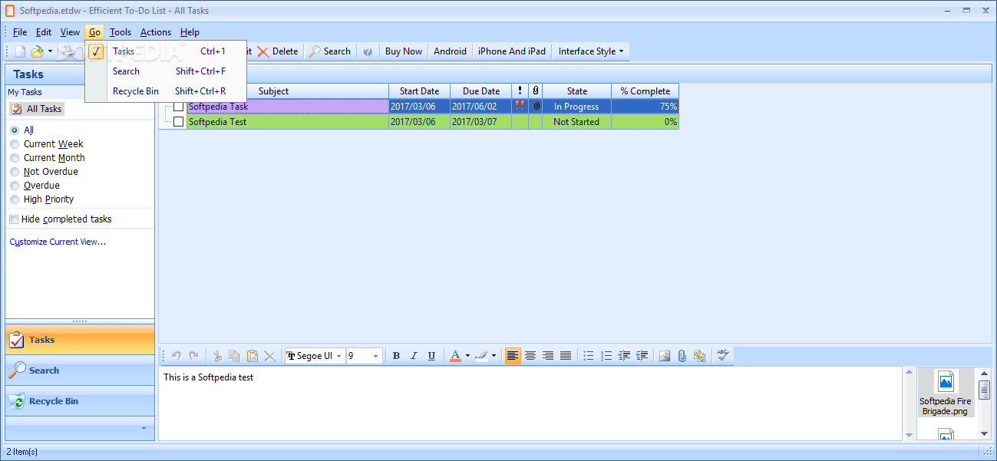Open the Actions menu
This screenshot has height=461, width=997.
tap(156, 32)
